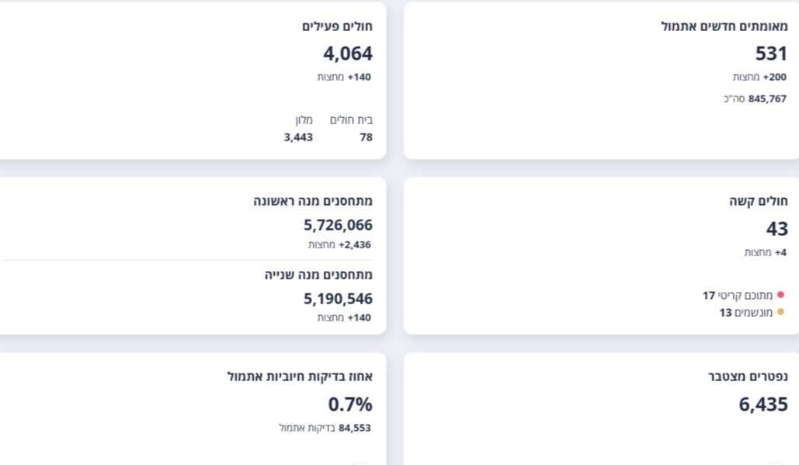Click the hospital count of 78

pyautogui.click(x=366, y=137)
